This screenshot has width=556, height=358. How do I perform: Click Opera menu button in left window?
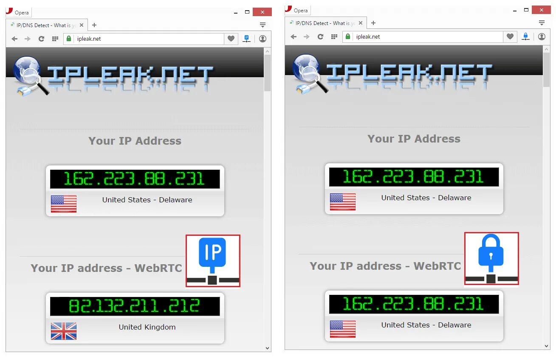point(18,12)
